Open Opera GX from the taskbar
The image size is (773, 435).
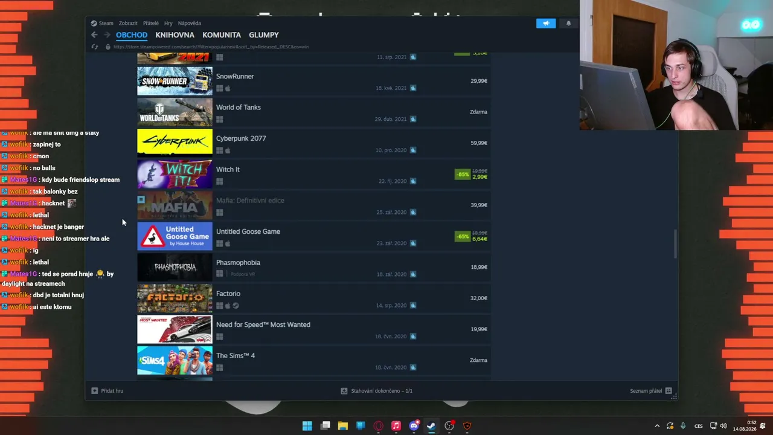coord(379,426)
